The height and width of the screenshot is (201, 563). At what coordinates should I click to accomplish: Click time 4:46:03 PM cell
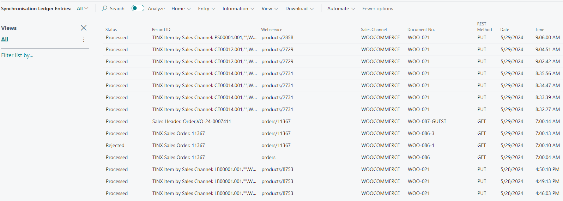(547, 193)
